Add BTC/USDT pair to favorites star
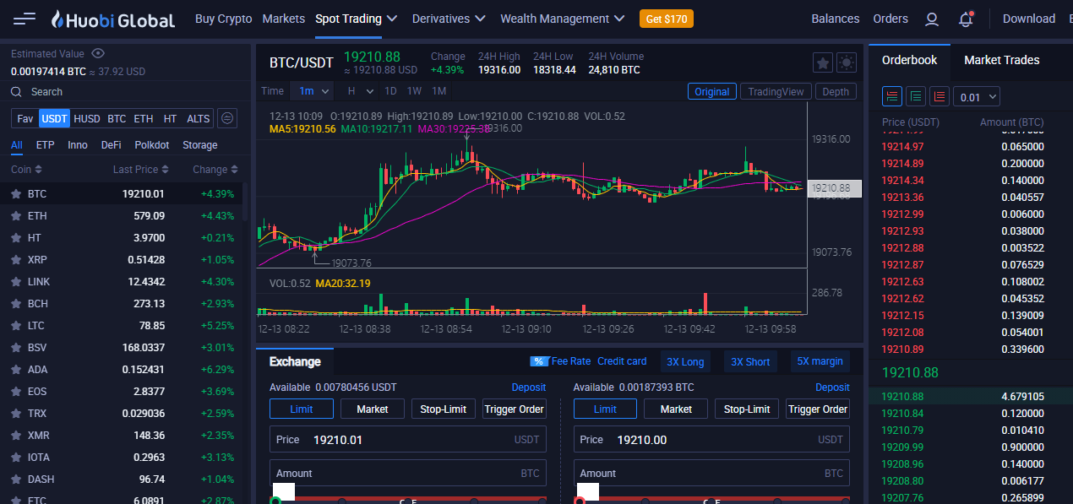Screen dimensions: 1073x504 822,62
